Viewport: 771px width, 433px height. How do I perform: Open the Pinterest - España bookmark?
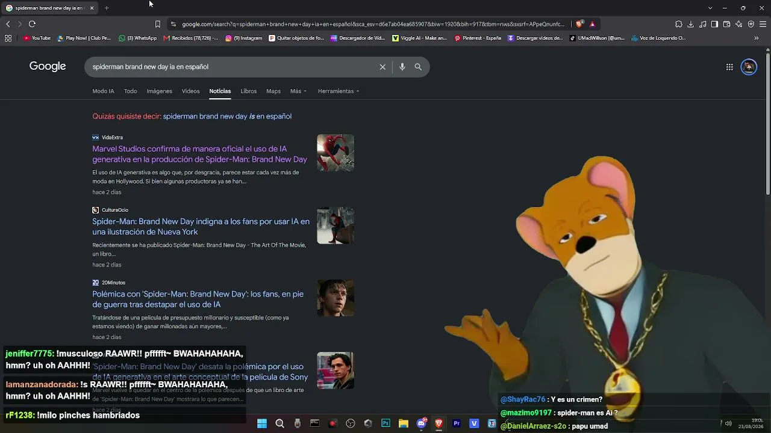[x=478, y=38]
